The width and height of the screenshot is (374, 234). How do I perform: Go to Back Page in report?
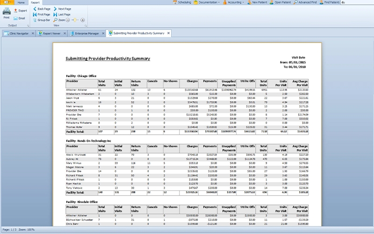(41, 9)
